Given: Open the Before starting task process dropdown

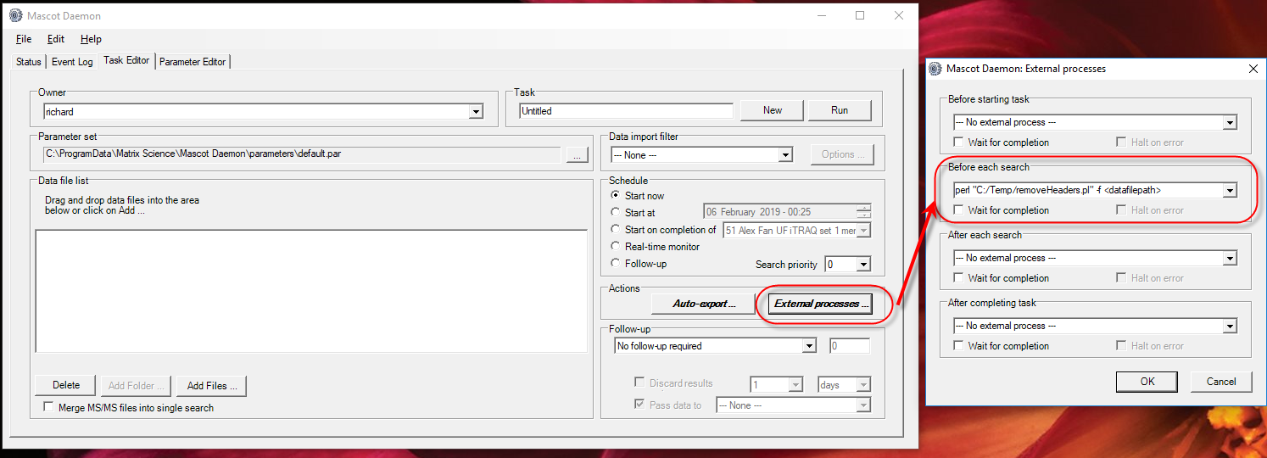Looking at the screenshot, I should click(1230, 122).
